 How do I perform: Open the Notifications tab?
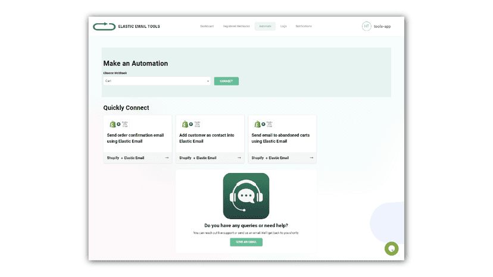coord(304,26)
